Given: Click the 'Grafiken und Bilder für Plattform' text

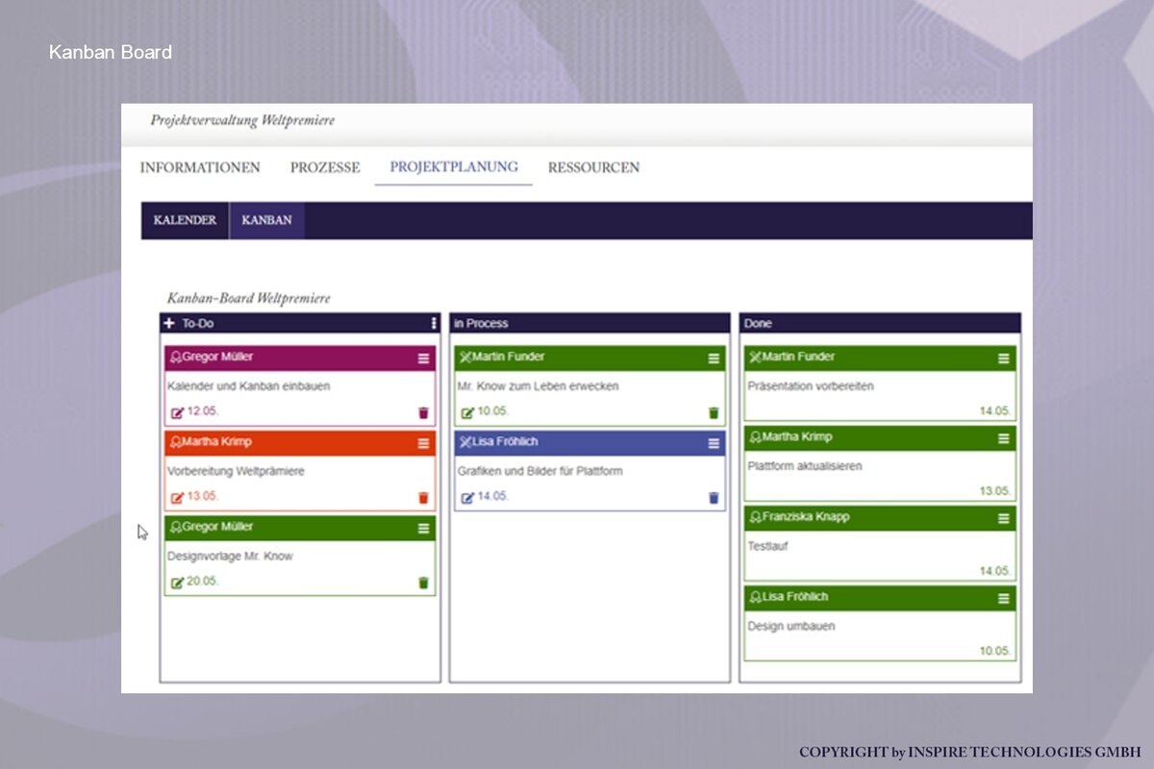Looking at the screenshot, I should (x=540, y=472).
